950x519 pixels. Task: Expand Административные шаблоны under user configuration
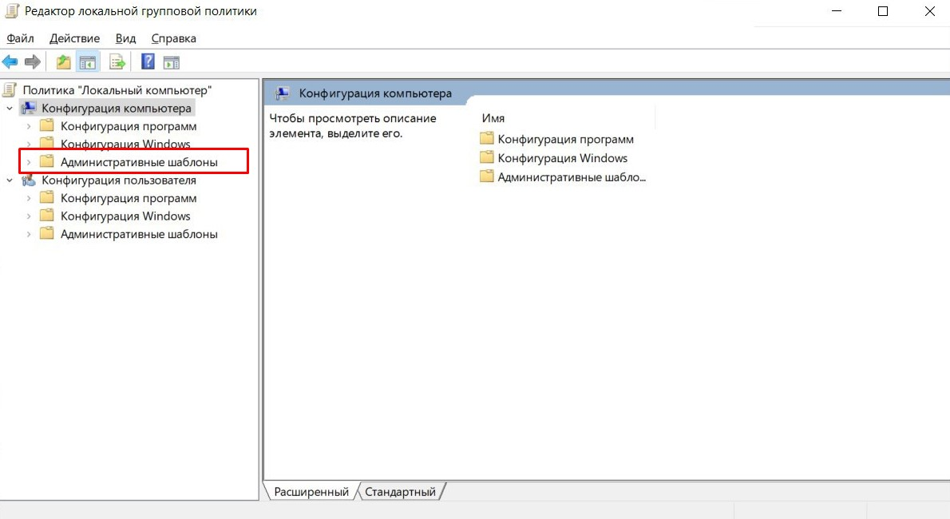[29, 234]
